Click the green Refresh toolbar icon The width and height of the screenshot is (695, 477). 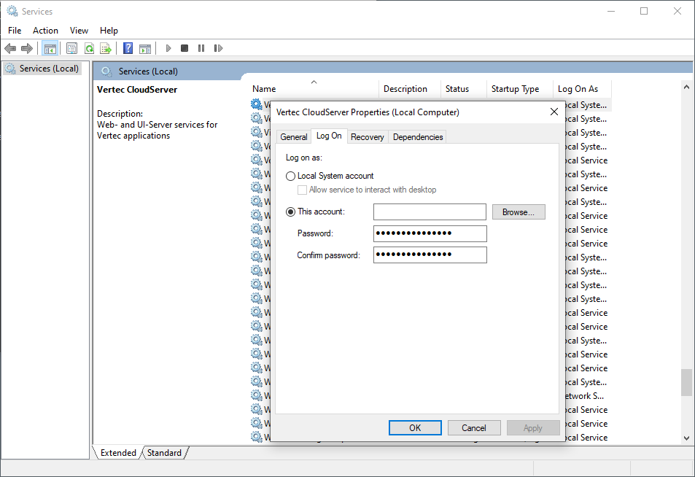[89, 48]
